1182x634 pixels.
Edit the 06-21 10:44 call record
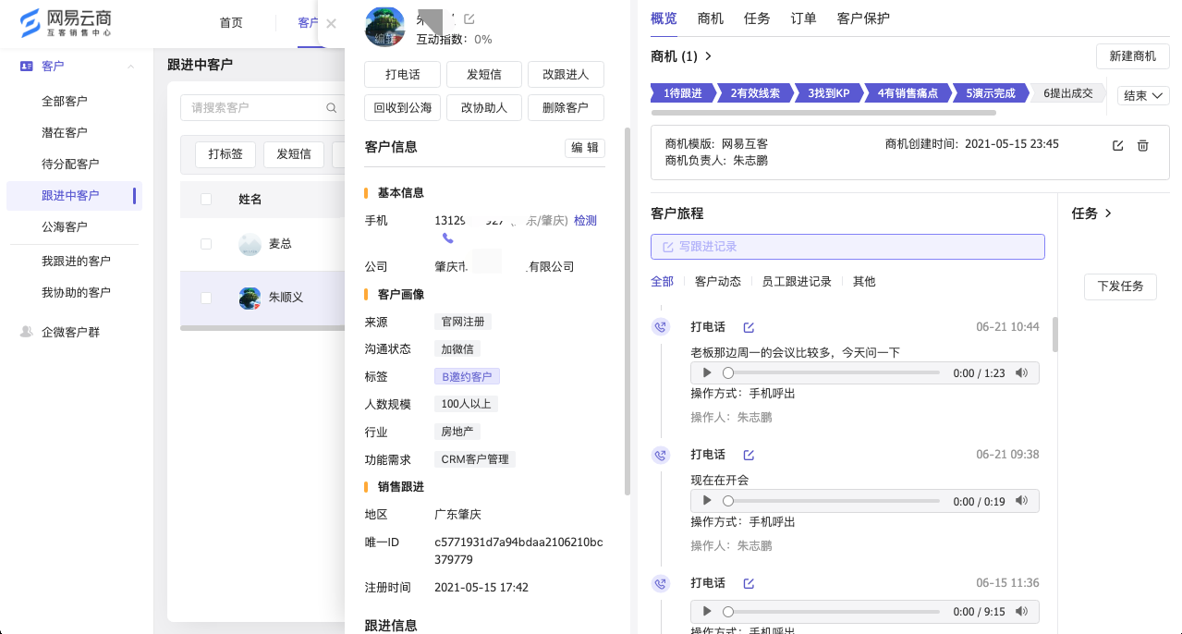[x=749, y=327]
